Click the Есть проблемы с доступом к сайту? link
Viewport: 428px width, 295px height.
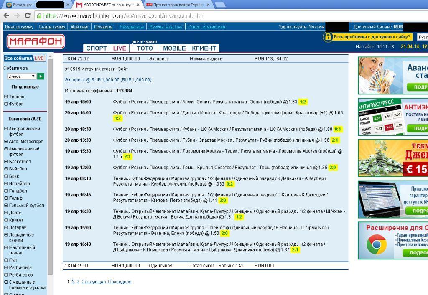coord(372,37)
